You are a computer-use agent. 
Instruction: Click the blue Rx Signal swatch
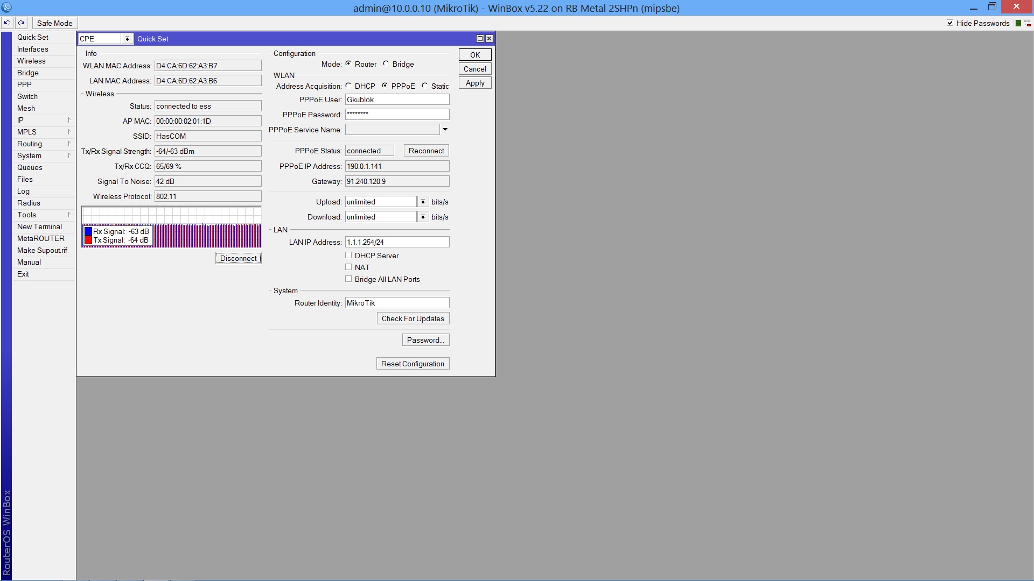(88, 232)
